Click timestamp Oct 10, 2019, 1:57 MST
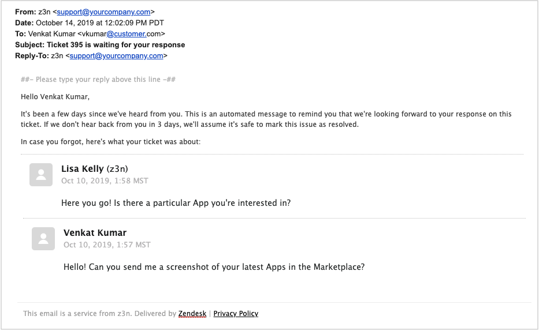 (107, 245)
